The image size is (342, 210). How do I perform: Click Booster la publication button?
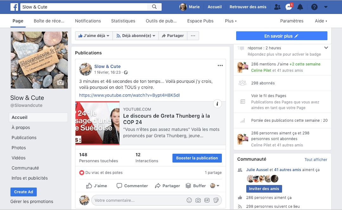(197, 158)
